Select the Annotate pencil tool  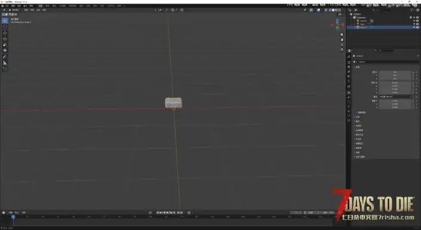click(x=5, y=57)
